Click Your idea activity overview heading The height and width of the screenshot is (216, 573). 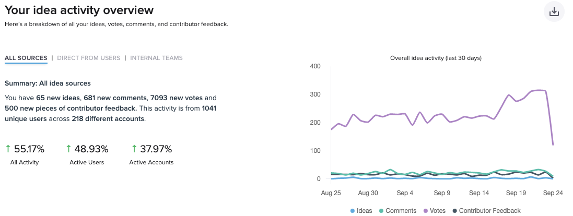click(79, 10)
